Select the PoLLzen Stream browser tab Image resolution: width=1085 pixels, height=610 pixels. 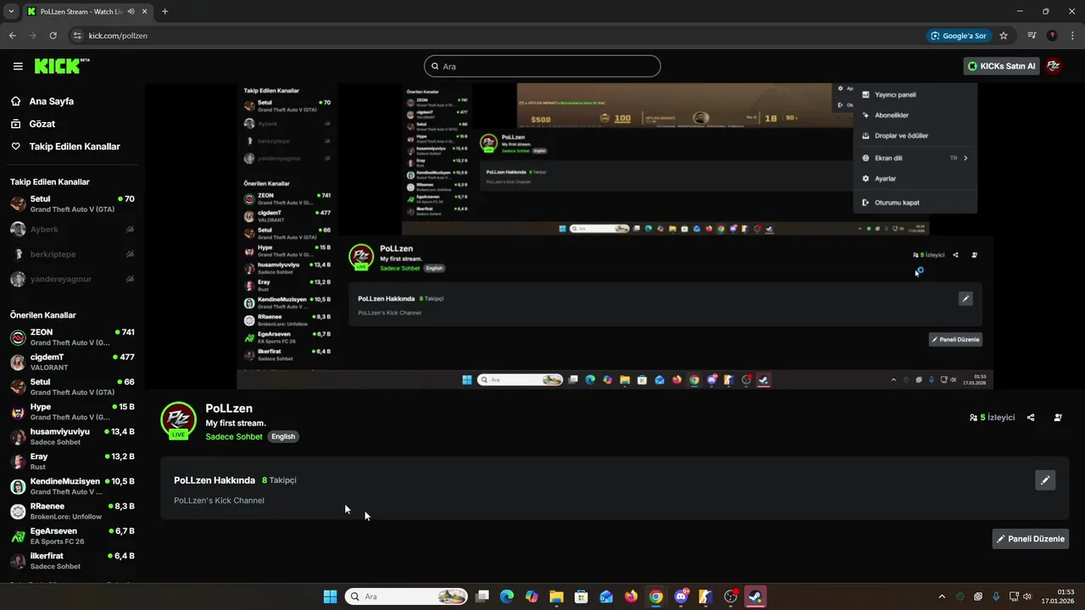[87, 12]
